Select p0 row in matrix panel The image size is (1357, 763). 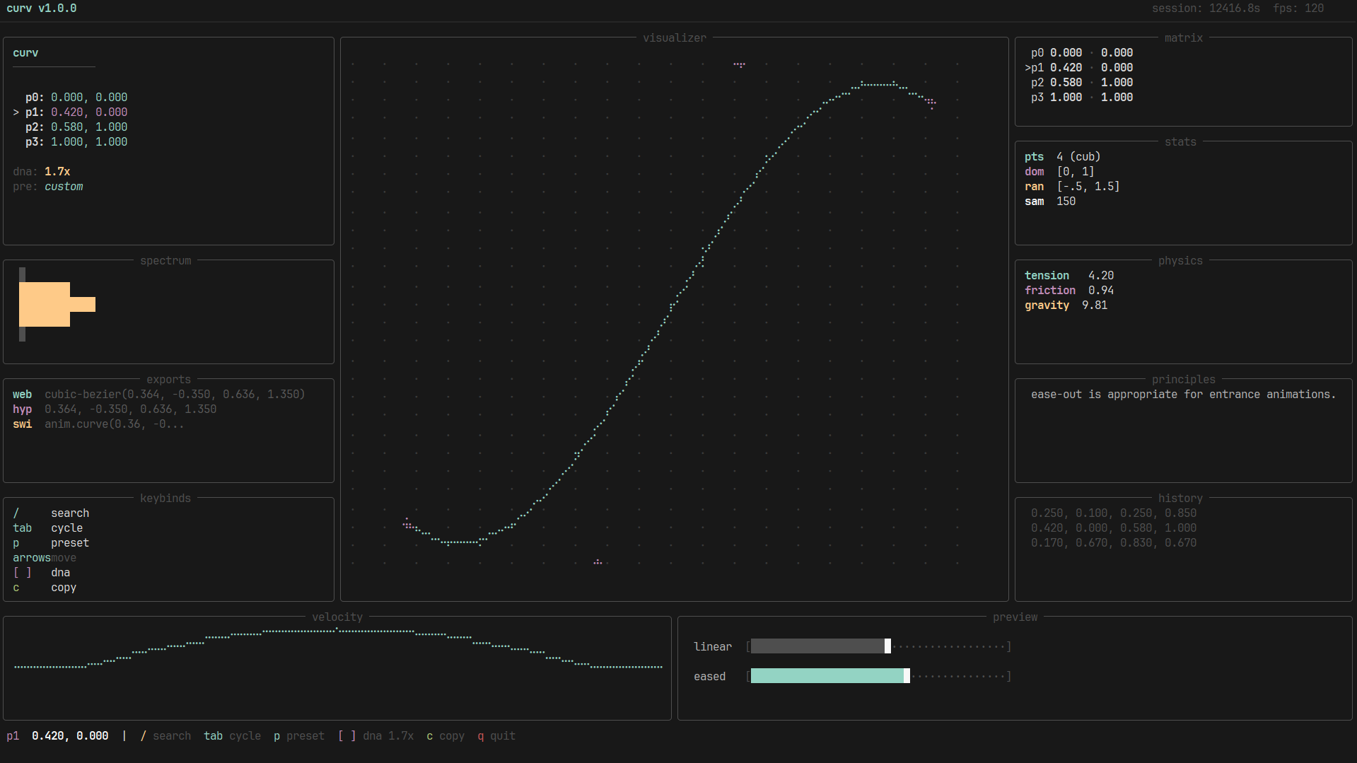click(1082, 53)
